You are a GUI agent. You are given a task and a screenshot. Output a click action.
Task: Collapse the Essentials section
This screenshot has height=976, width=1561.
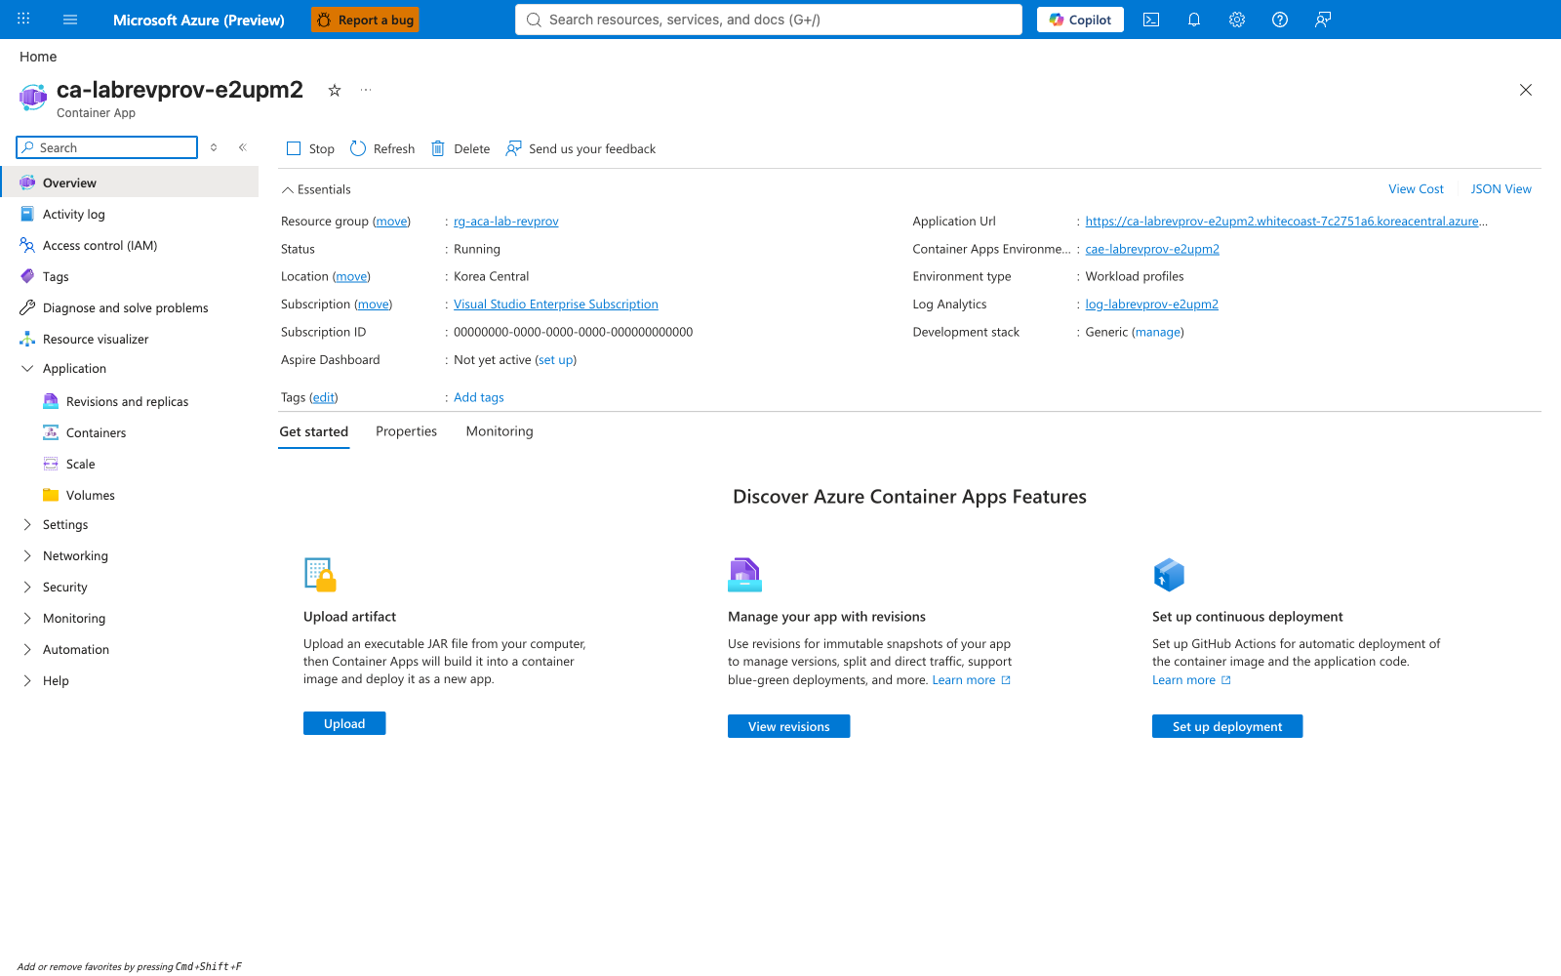point(315,189)
